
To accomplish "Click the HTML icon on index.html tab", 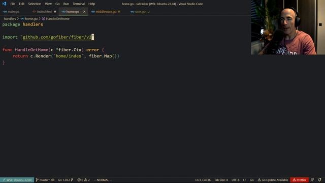I will tap(34, 12).
